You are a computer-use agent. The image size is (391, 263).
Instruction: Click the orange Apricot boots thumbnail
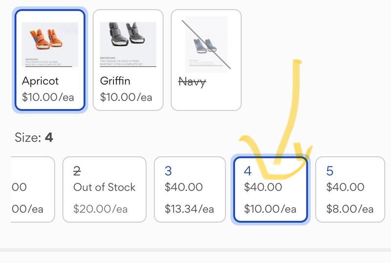tap(50, 44)
